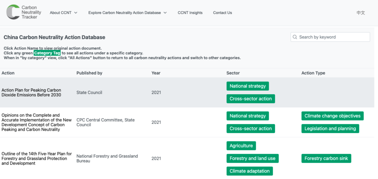Filter by Forestry and land use tag
This screenshot has width=378, height=179.
pyautogui.click(x=252, y=158)
